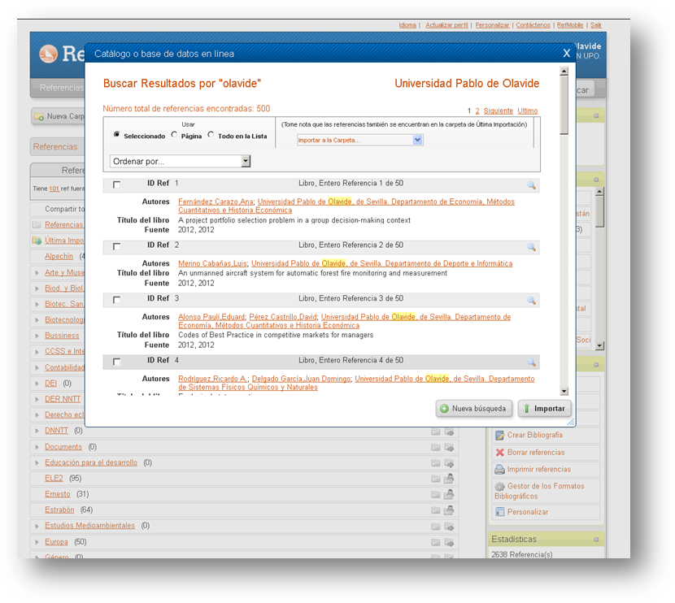Image resolution: width=675 pixels, height=603 pixels.
Task: Check the box next to ID Ref 2
Action: 116,246
